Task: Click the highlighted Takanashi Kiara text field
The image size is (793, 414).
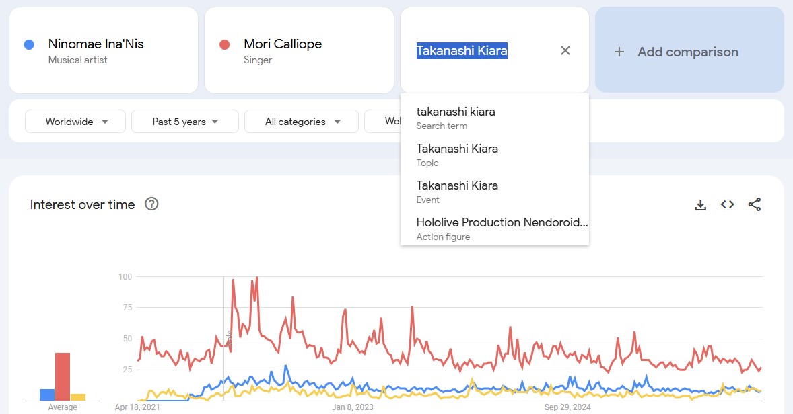Action: [462, 51]
